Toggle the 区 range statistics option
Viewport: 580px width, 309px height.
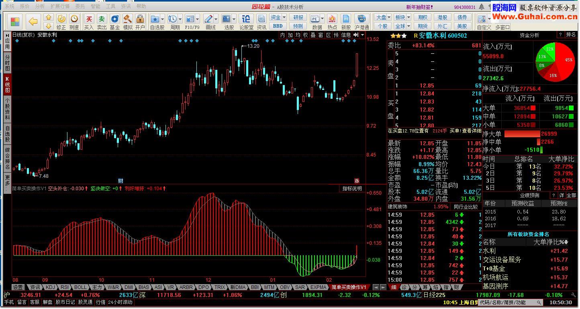tap(329, 35)
